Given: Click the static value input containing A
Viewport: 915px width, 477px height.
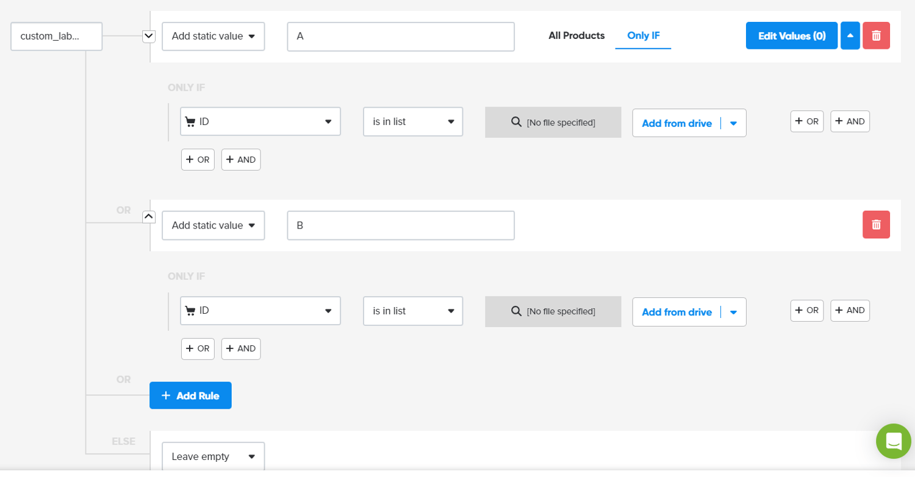Looking at the screenshot, I should 400,37.
